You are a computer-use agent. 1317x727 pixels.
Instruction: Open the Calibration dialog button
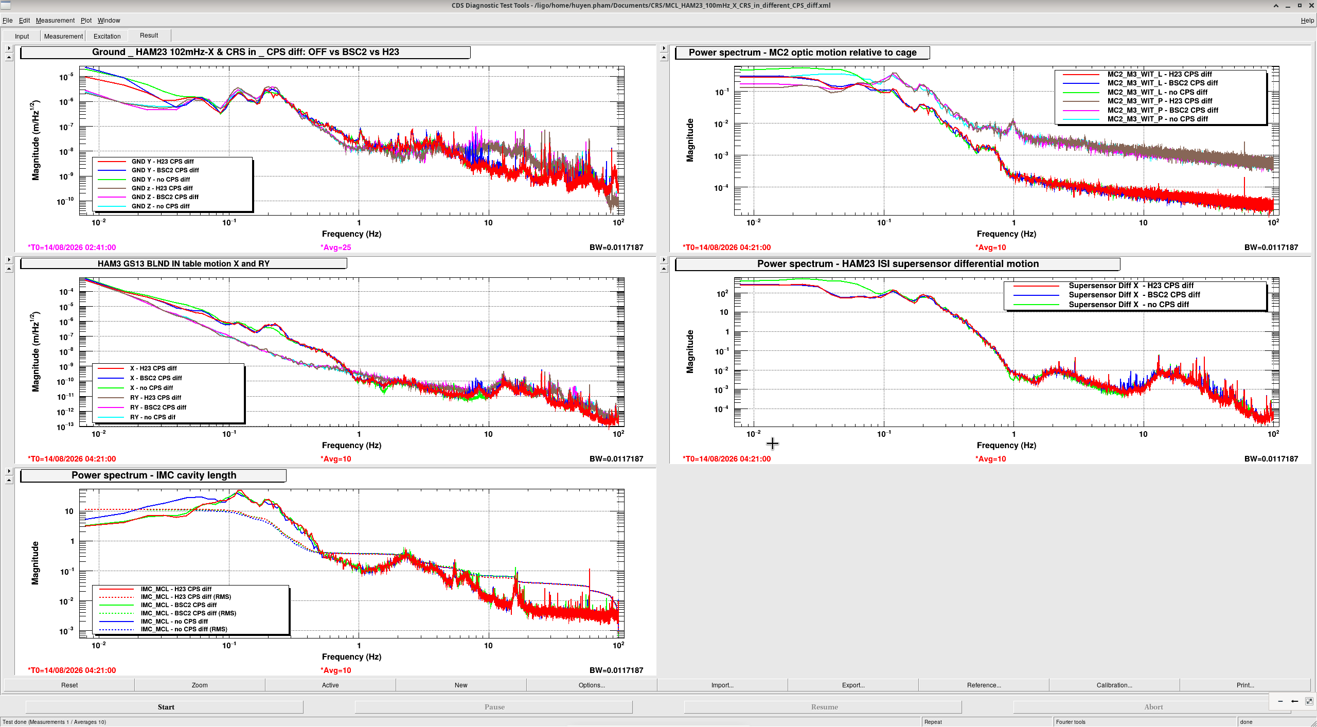1114,685
